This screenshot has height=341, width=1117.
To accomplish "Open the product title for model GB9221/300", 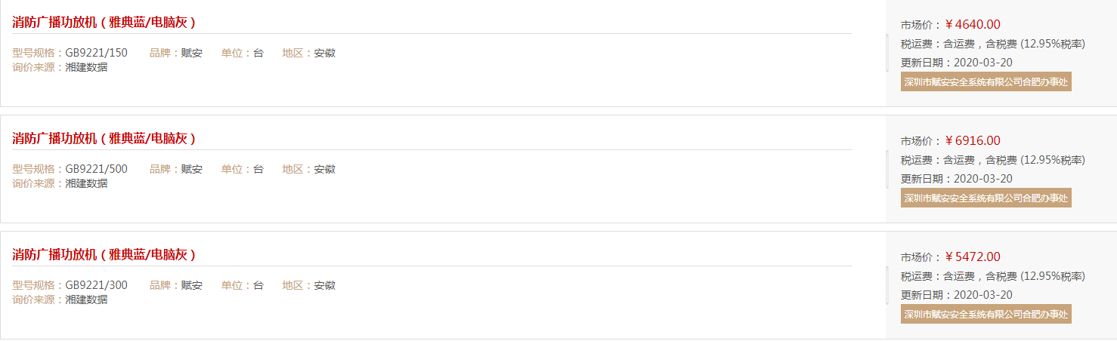I will [x=104, y=254].
